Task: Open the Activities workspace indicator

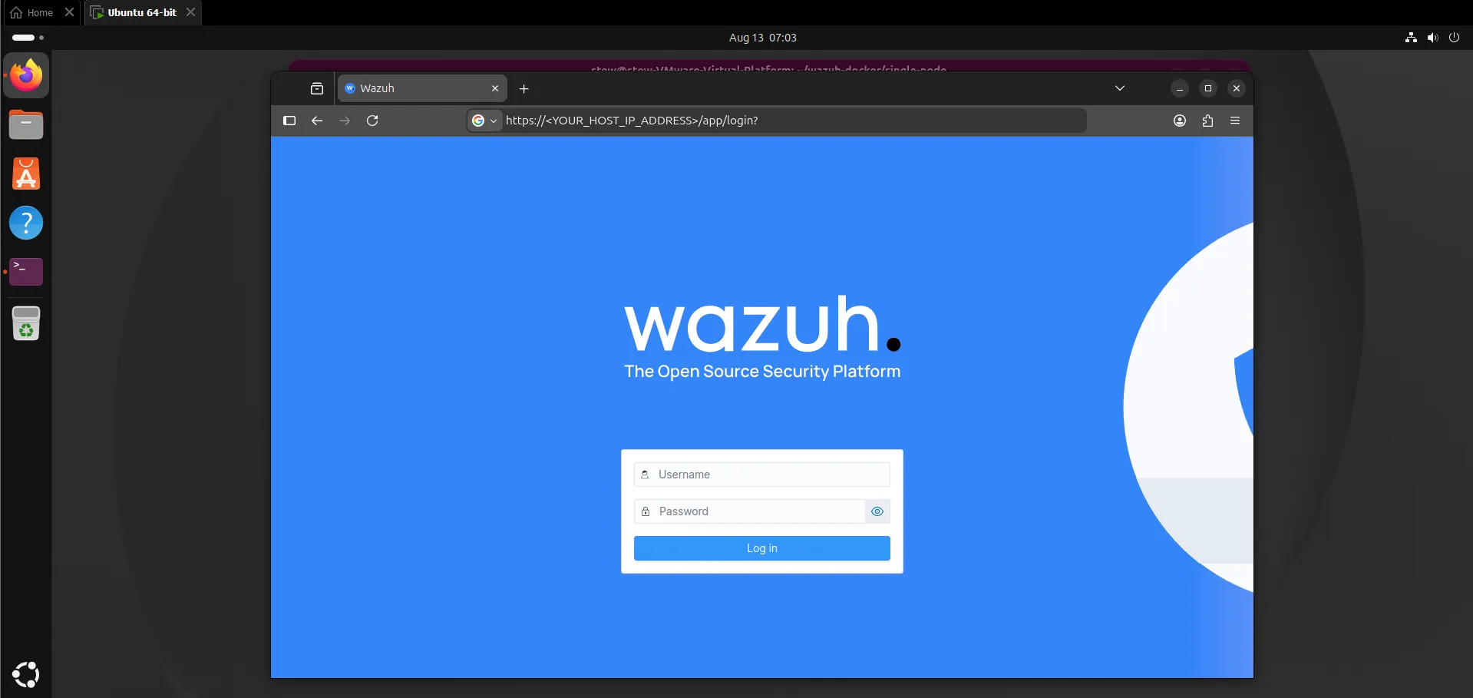Action: click(x=28, y=38)
